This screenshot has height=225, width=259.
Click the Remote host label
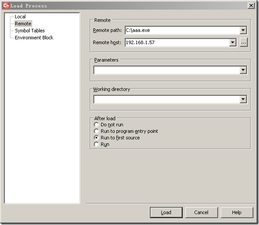pyautogui.click(x=107, y=43)
